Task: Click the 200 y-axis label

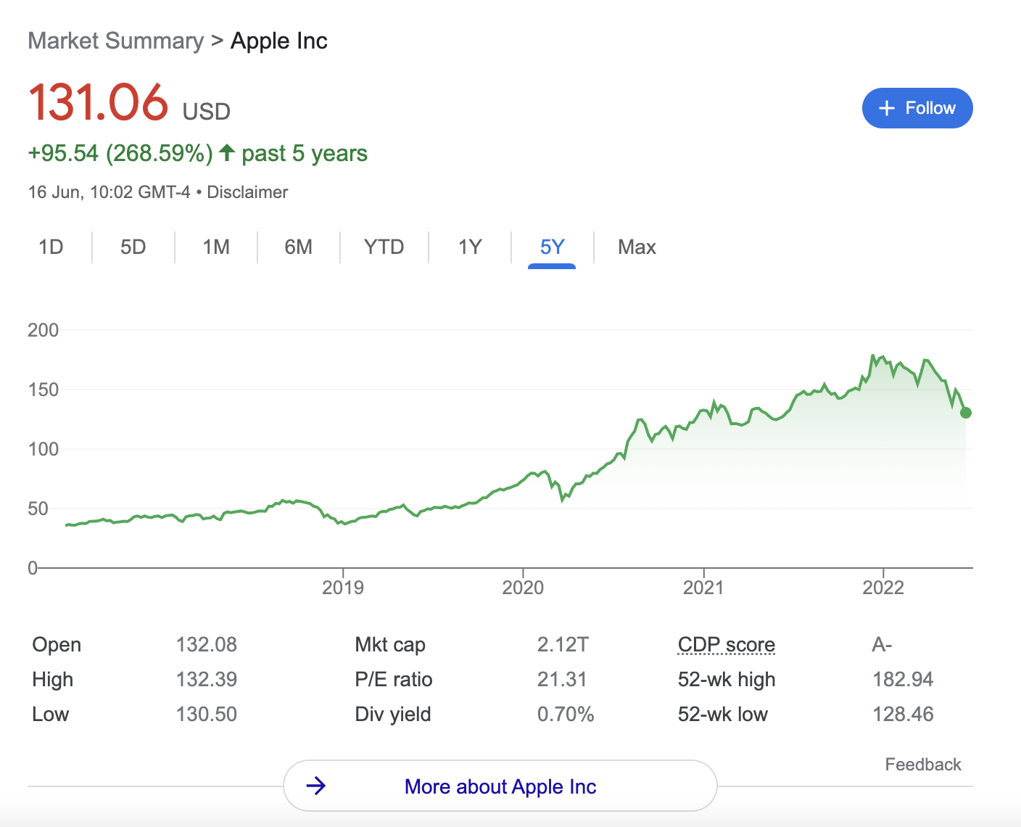Action: click(x=43, y=330)
